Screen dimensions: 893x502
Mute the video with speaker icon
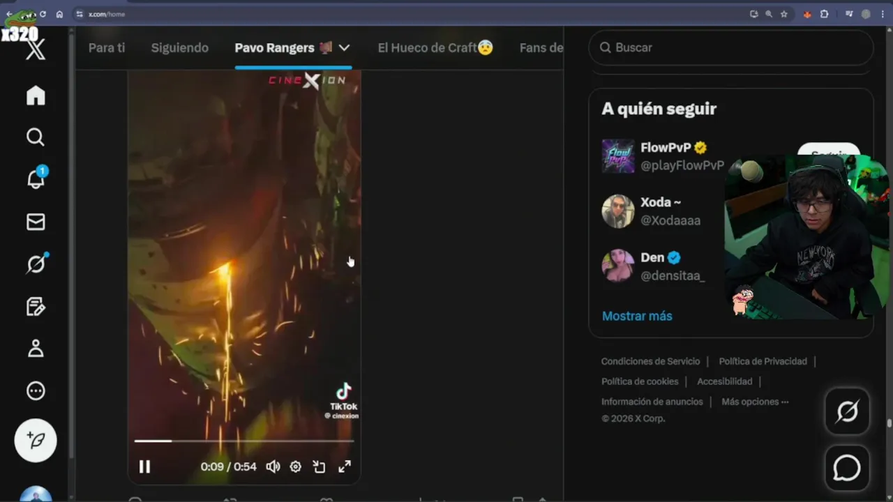tap(273, 466)
